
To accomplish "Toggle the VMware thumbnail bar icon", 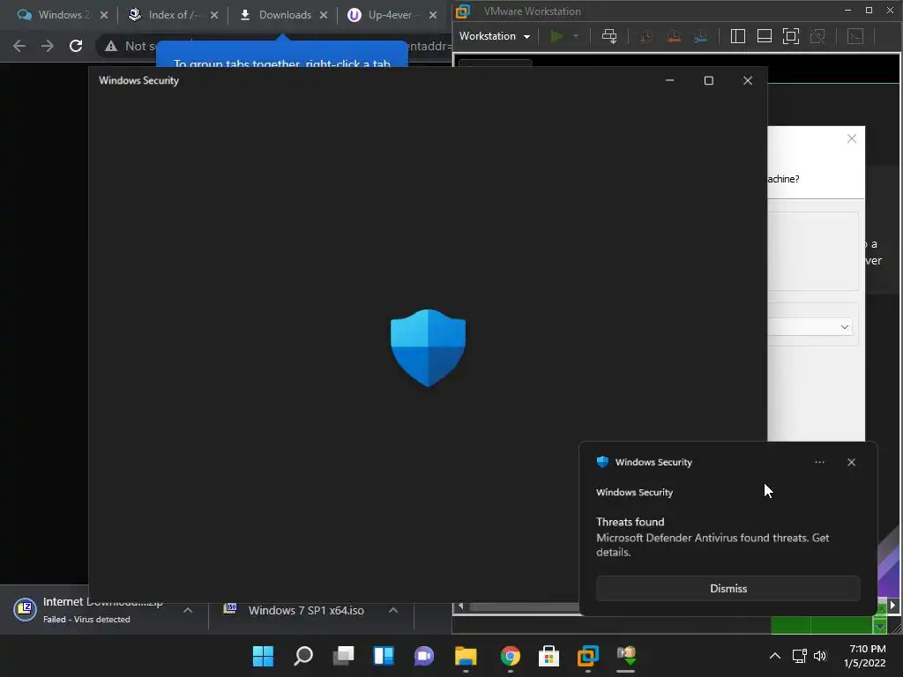I will pos(765,36).
